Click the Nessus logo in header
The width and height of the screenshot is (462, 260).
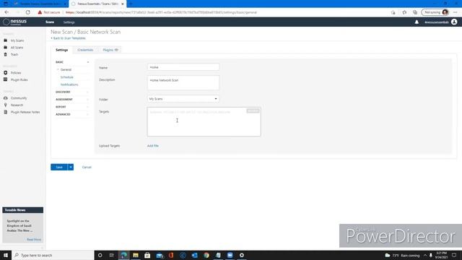(x=14, y=22)
